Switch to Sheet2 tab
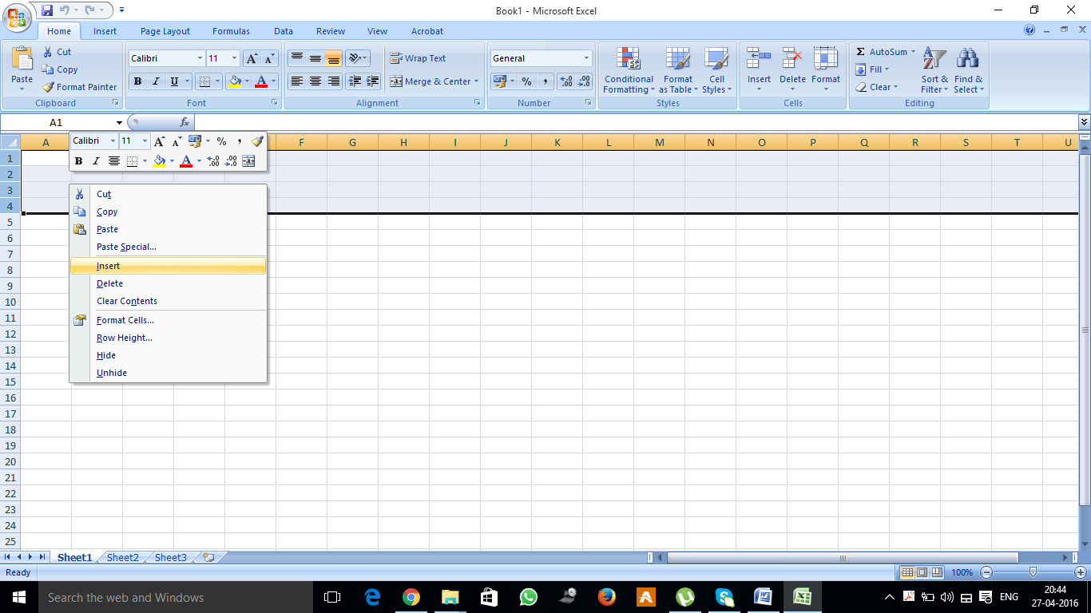The height and width of the screenshot is (613, 1091). tap(123, 557)
